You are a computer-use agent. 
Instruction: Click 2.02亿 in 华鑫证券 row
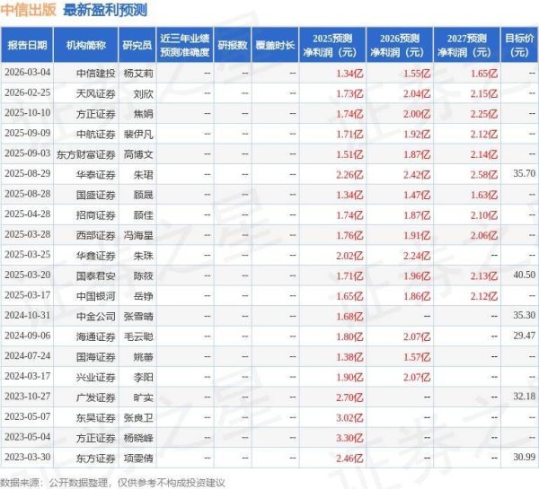[x=349, y=256]
